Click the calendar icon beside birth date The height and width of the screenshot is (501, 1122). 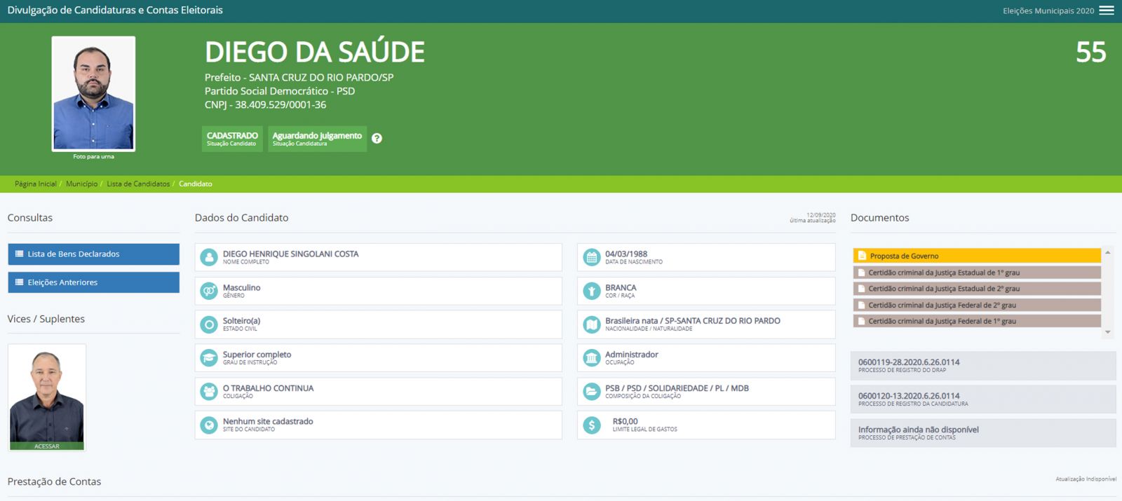pyautogui.click(x=592, y=257)
